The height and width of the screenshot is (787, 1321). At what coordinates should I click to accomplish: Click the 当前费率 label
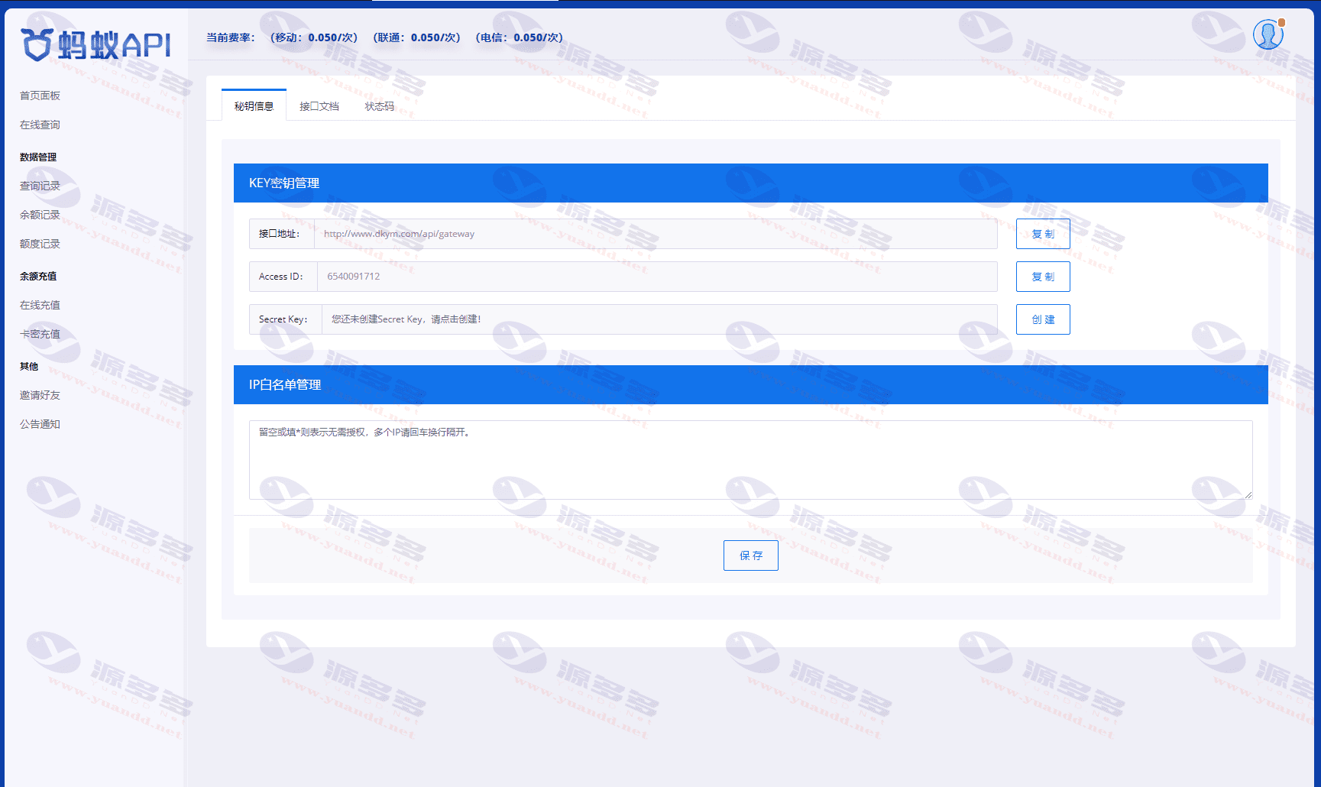click(230, 37)
